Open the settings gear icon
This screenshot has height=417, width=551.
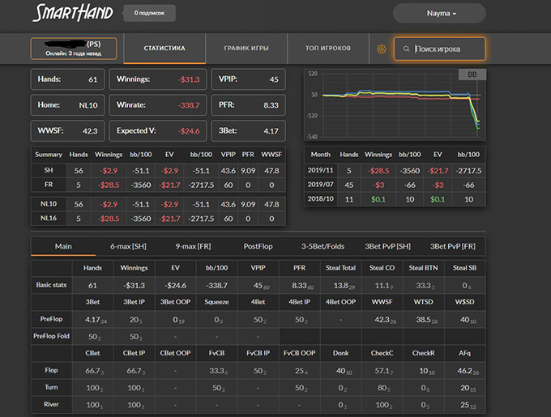coord(382,49)
